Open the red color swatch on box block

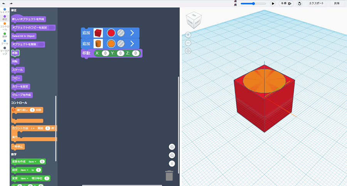coord(111,33)
